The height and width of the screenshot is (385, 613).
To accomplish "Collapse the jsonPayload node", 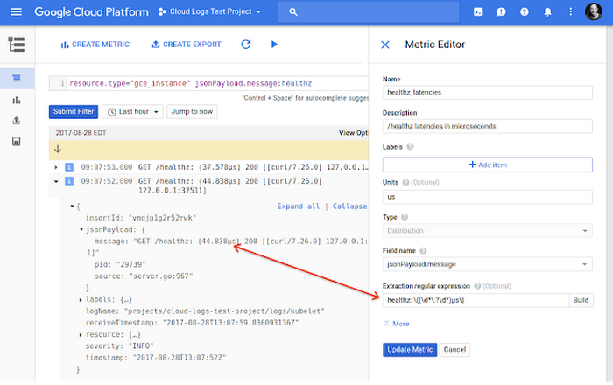I will pos(81,230).
